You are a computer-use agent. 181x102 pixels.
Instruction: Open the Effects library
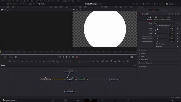pos(23,4)
